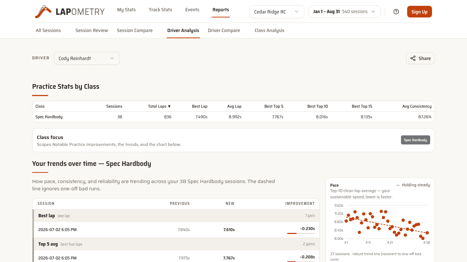Go to the Class Analysis tab
467x262 pixels.
tap(269, 31)
